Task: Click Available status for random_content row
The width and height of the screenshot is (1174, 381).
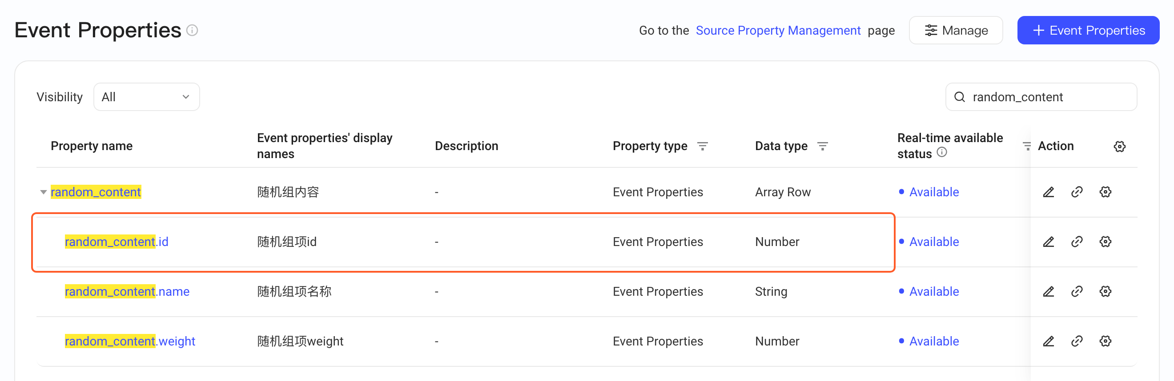Action: pyautogui.click(x=934, y=192)
